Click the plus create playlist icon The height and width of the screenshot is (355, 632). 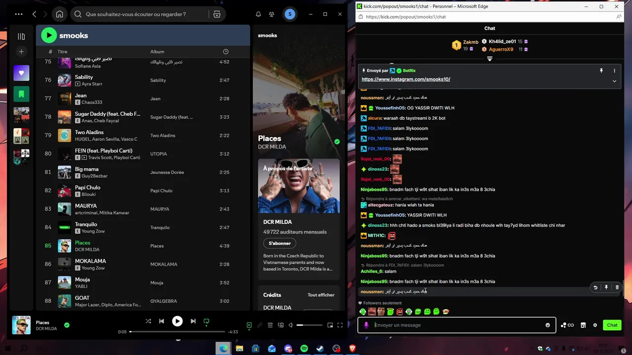click(21, 51)
